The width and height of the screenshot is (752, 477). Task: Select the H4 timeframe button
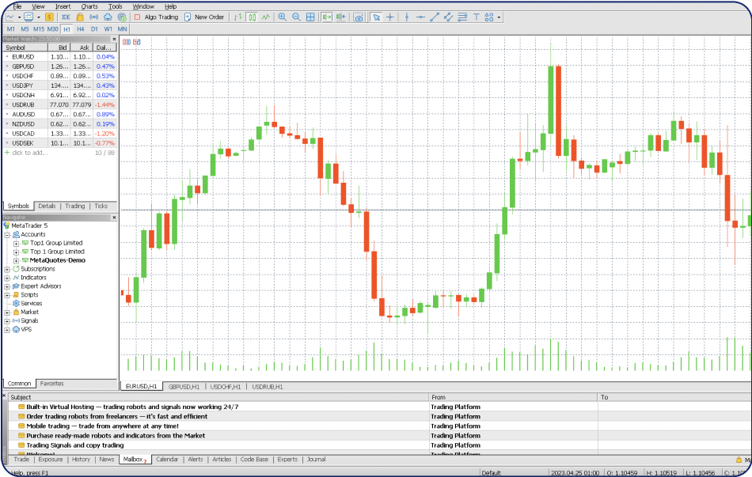tap(81, 28)
